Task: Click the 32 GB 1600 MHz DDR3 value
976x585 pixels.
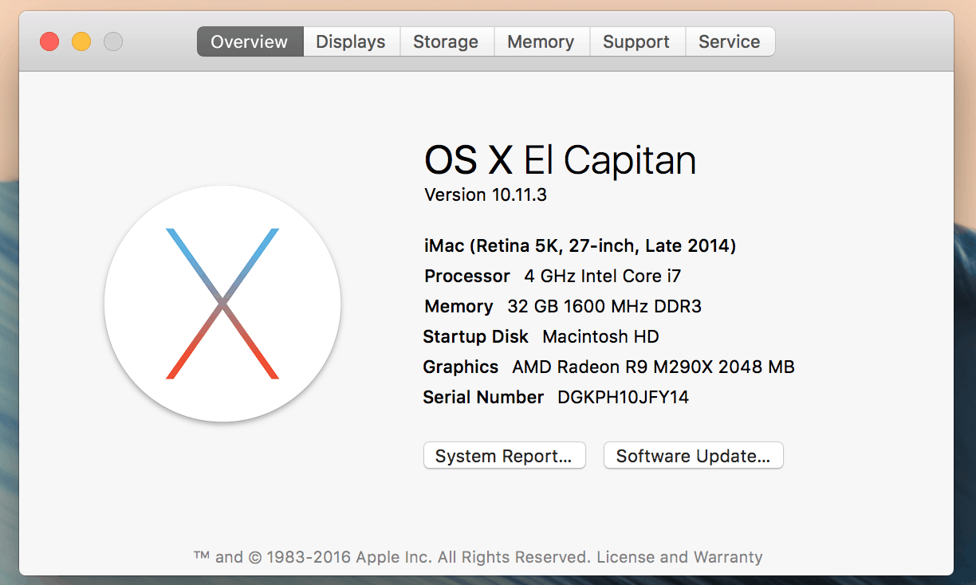Action: 604,306
